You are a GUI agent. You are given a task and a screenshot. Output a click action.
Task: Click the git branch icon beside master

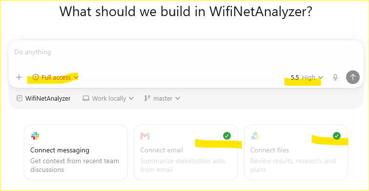147,98
